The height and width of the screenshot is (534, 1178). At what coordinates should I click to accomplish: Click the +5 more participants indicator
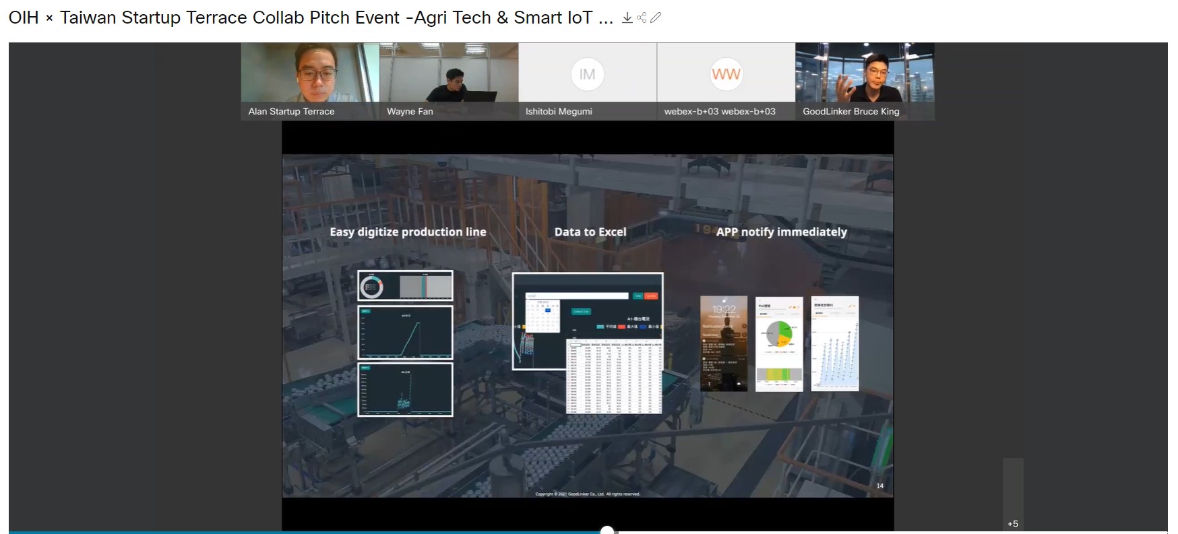coord(1013,523)
